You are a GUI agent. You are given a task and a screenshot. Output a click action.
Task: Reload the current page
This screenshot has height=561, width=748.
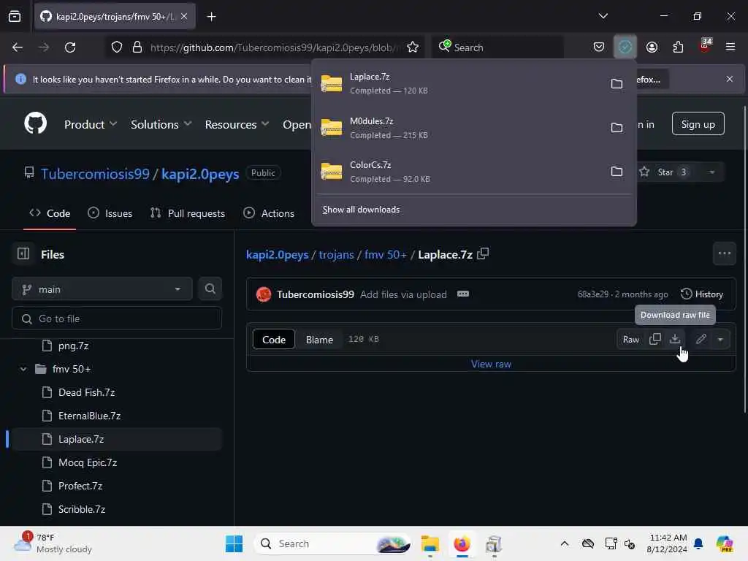[x=70, y=47]
